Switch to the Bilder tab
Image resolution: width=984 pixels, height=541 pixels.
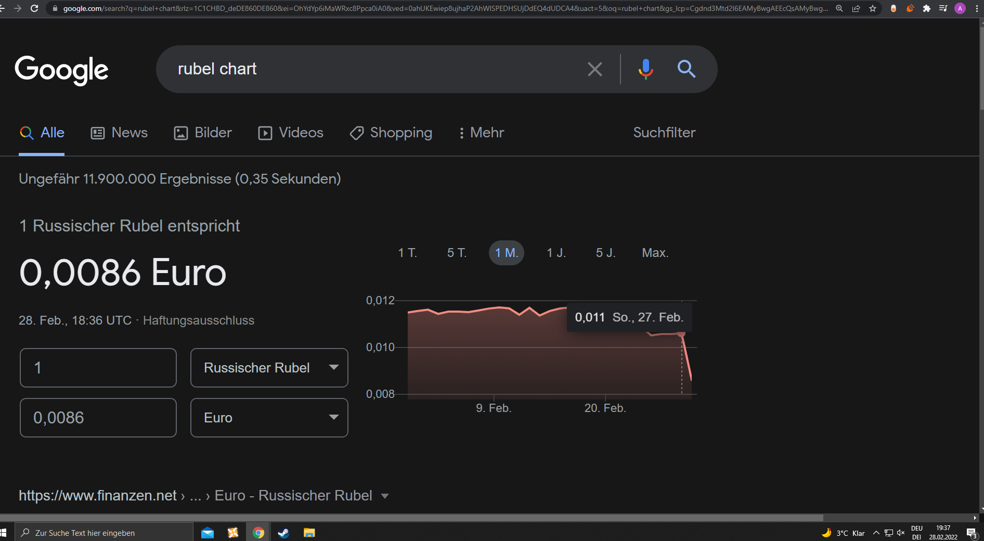[203, 133]
